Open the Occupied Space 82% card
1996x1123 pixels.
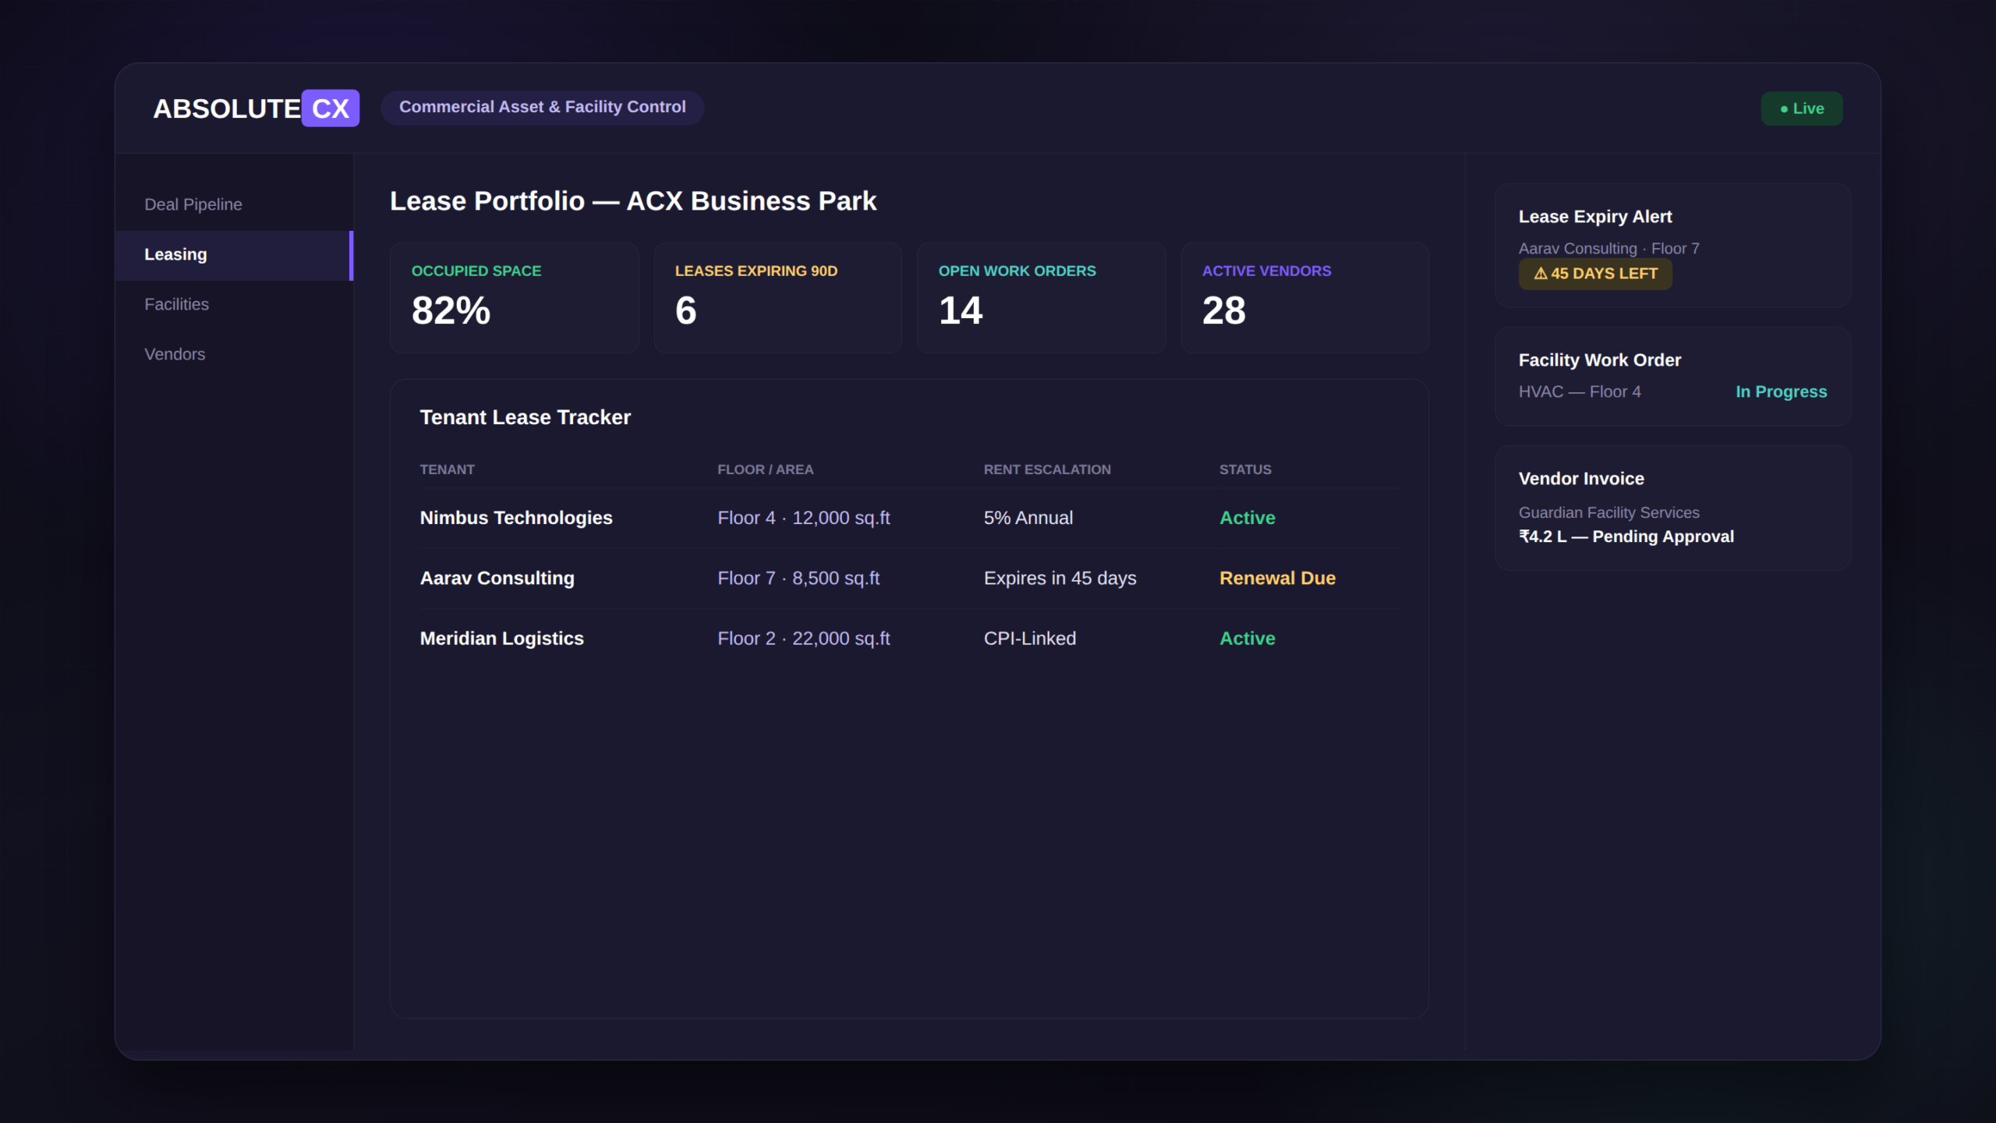(515, 298)
